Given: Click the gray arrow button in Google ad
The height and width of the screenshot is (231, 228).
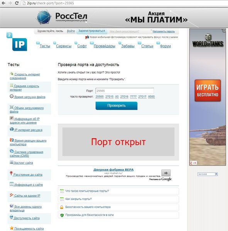Looking at the screenshot, I should [x=166, y=173].
